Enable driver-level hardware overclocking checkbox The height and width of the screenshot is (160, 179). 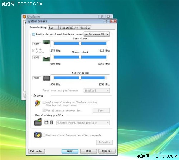pos(34,34)
